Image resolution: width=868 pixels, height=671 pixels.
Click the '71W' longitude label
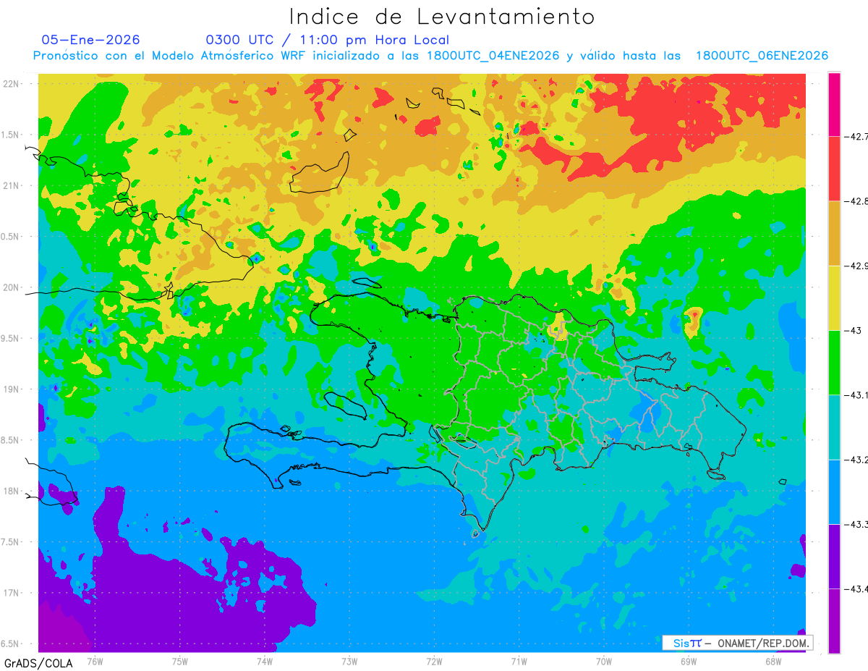(x=519, y=662)
